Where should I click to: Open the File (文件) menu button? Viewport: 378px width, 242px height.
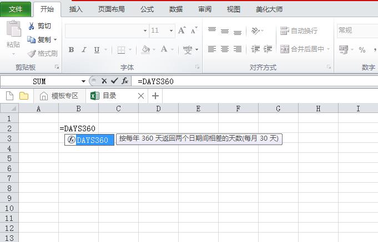coord(16,9)
